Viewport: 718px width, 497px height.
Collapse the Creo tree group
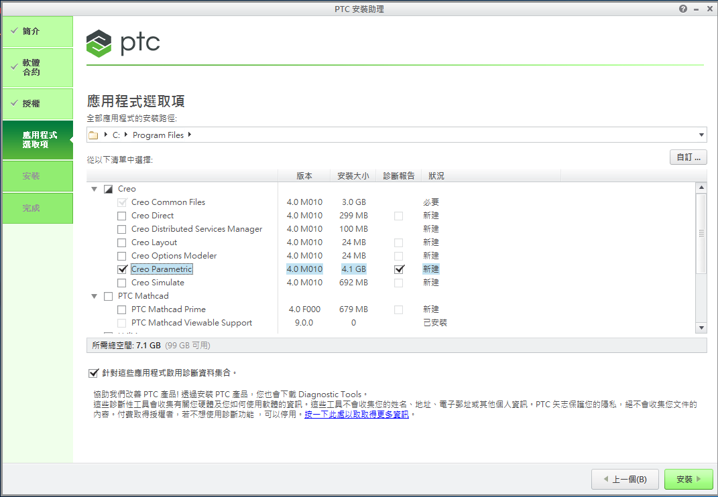point(95,189)
